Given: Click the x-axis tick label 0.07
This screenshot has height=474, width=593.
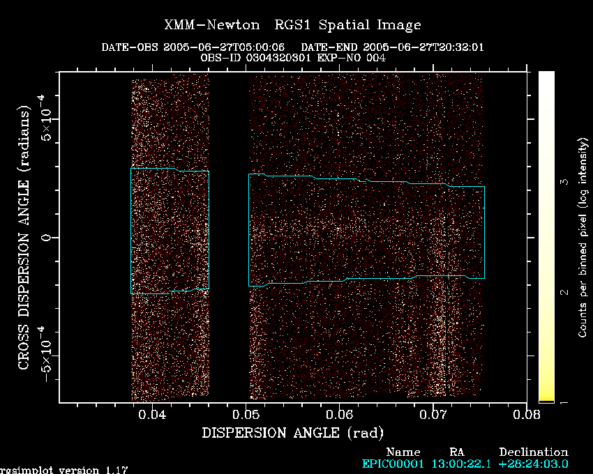Looking at the screenshot, I should [433, 415].
